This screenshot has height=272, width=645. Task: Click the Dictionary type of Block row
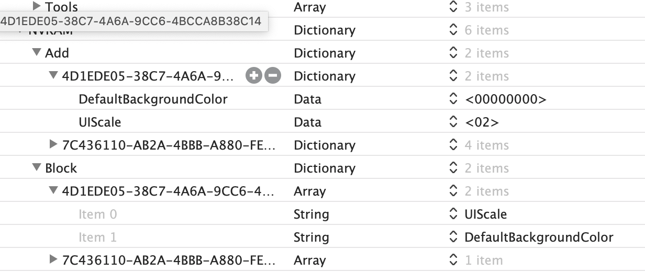pos(325,168)
